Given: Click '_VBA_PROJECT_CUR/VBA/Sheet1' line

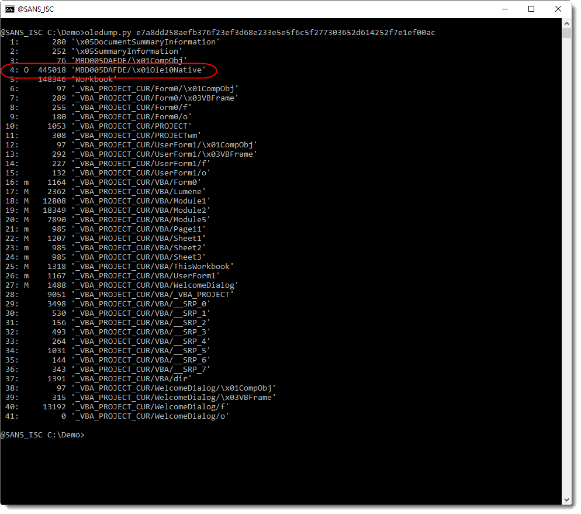Looking at the screenshot, I should [106, 238].
